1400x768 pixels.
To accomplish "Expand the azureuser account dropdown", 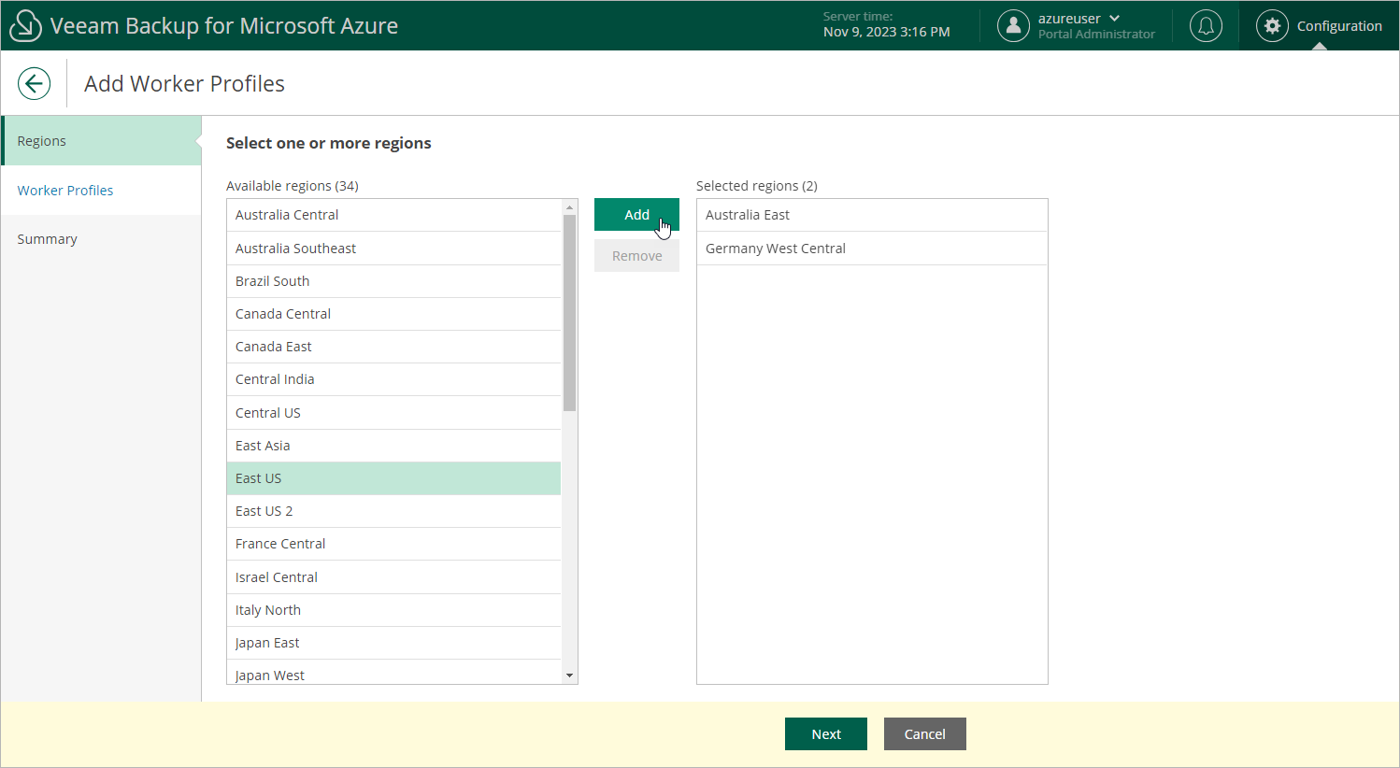I will pyautogui.click(x=1114, y=19).
